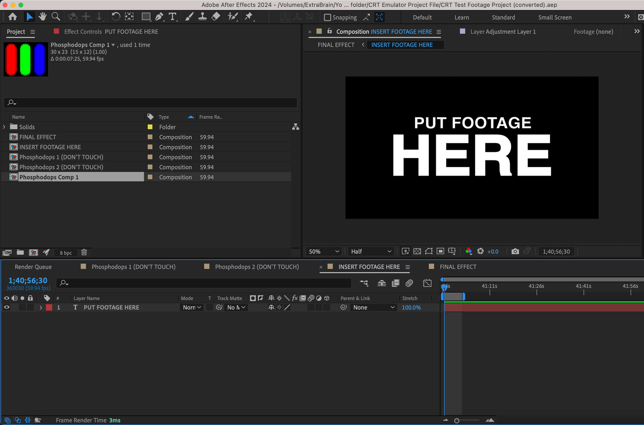644x425 pixels.
Task: Delete selected item with trash icon
Action: click(x=84, y=253)
